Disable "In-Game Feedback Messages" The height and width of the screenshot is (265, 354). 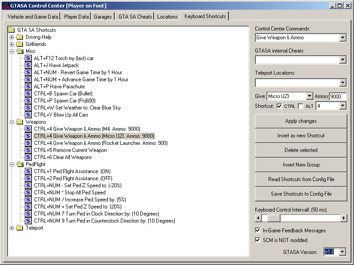[x=258, y=230]
